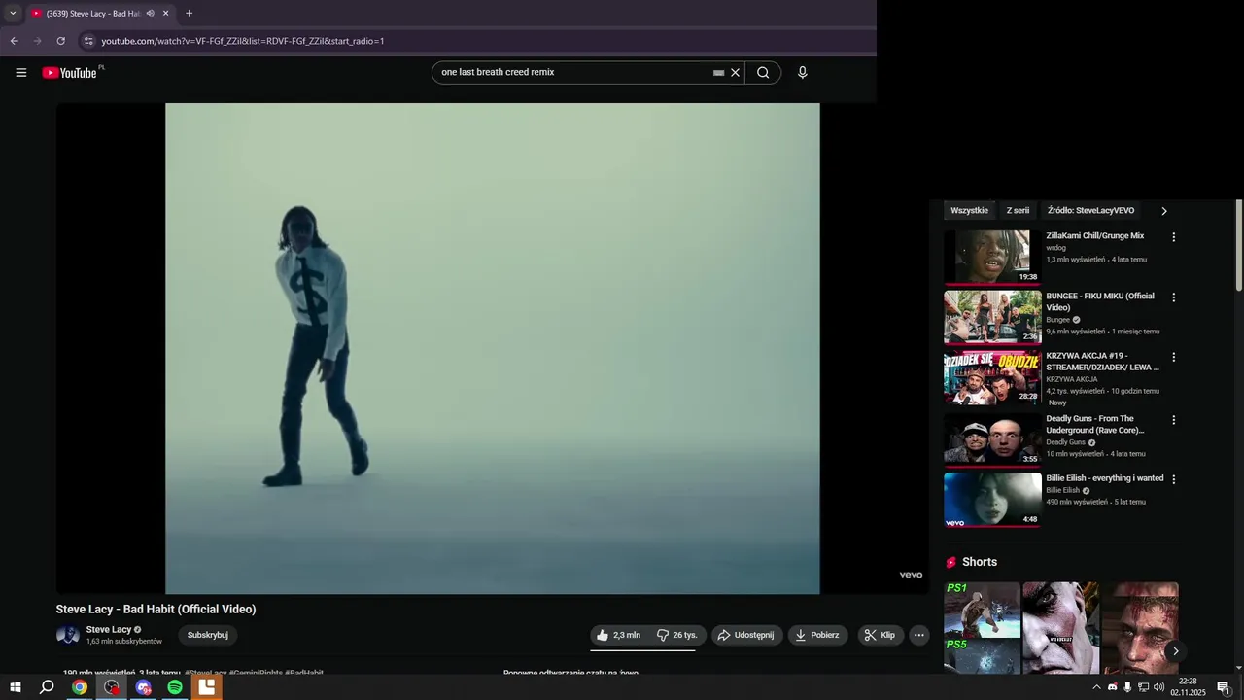Screen dimensions: 1244x700
Task: Click the Pobierz download button
Action: pos(817,635)
